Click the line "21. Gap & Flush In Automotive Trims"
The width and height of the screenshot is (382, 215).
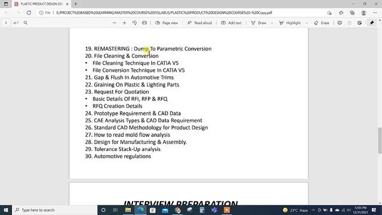(130, 78)
